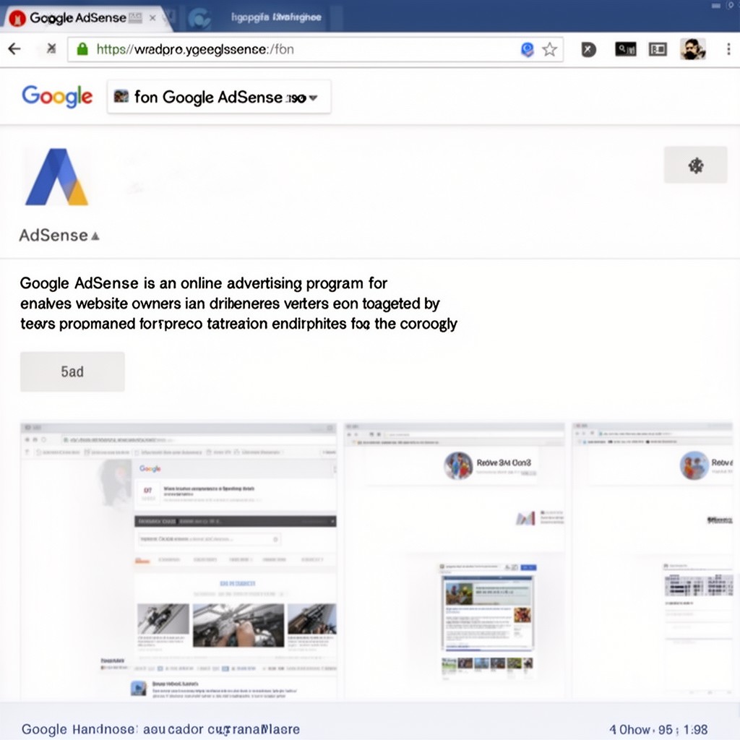This screenshot has height=740, width=740.
Task: Click the address bar URL field
Action: point(315,49)
